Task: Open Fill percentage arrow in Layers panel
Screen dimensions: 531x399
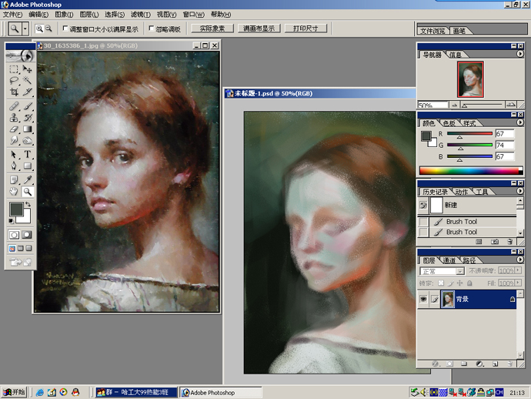Action: 518,283
